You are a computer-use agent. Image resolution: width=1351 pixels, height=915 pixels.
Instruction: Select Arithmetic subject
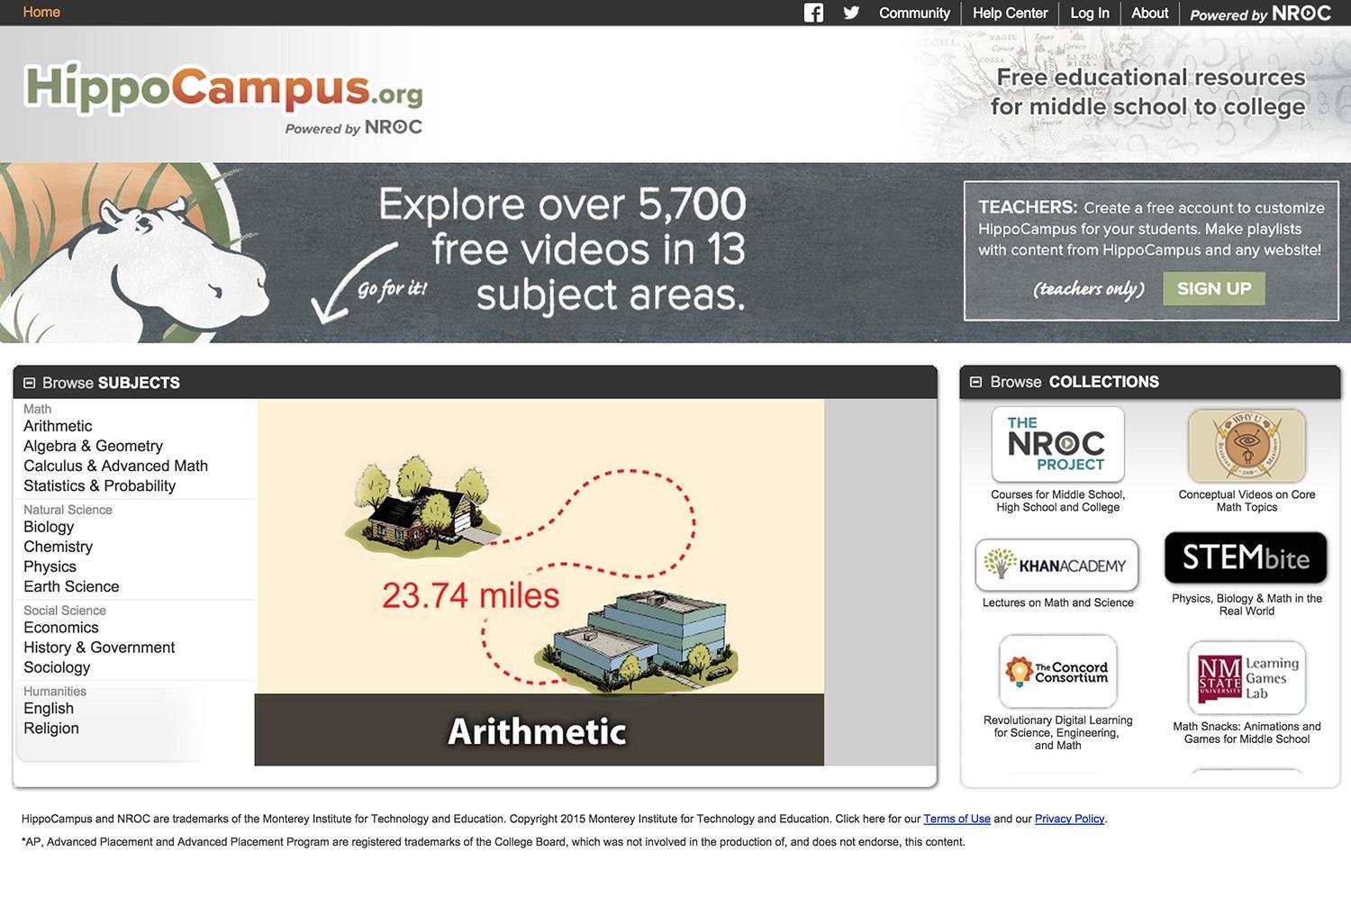[58, 426]
